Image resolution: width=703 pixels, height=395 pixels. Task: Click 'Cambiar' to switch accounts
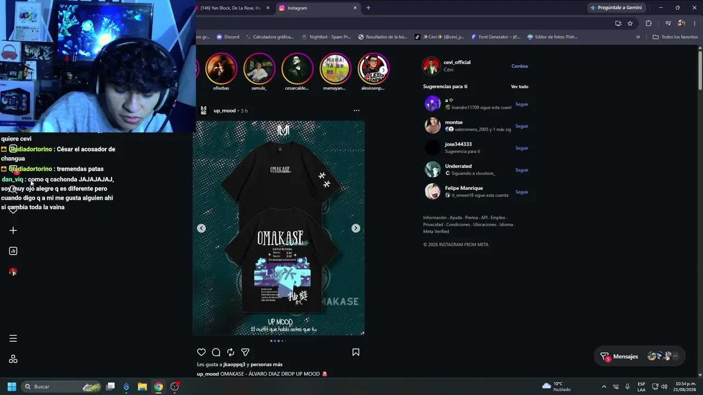click(x=520, y=66)
